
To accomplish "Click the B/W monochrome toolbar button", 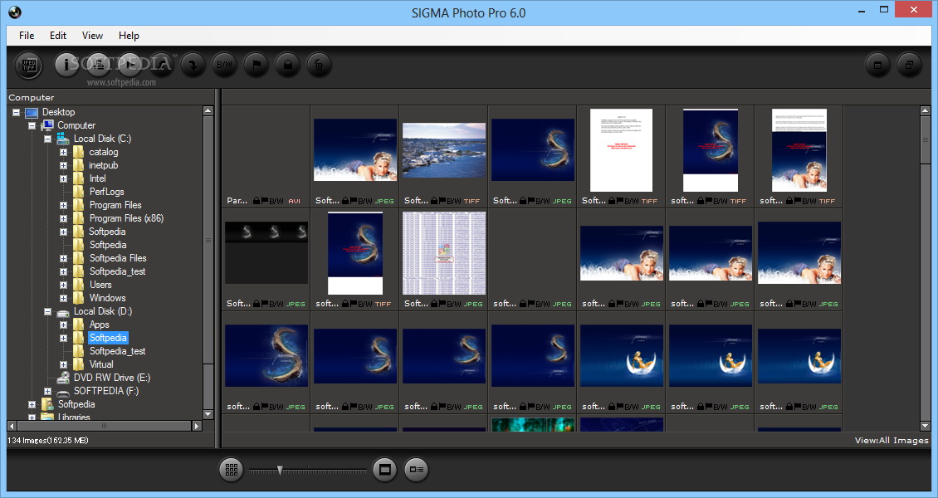I will 224,65.
